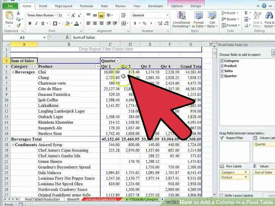
Task: Uncheck the Quarter field checkbox
Action: click(x=222, y=76)
